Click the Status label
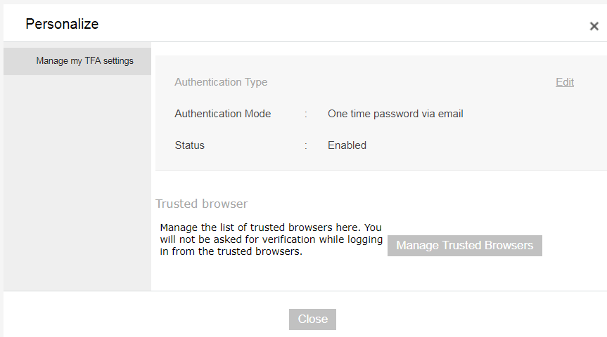This screenshot has width=607, height=337. pos(189,145)
